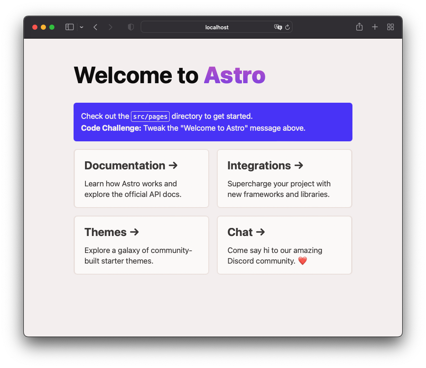The image size is (426, 368).
Task: Click the src/pages code label
Action: point(150,117)
